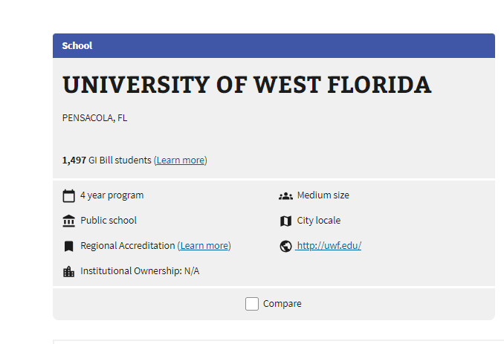Click the people group icon for Medium size
The width and height of the screenshot is (504, 344).
pyautogui.click(x=285, y=195)
